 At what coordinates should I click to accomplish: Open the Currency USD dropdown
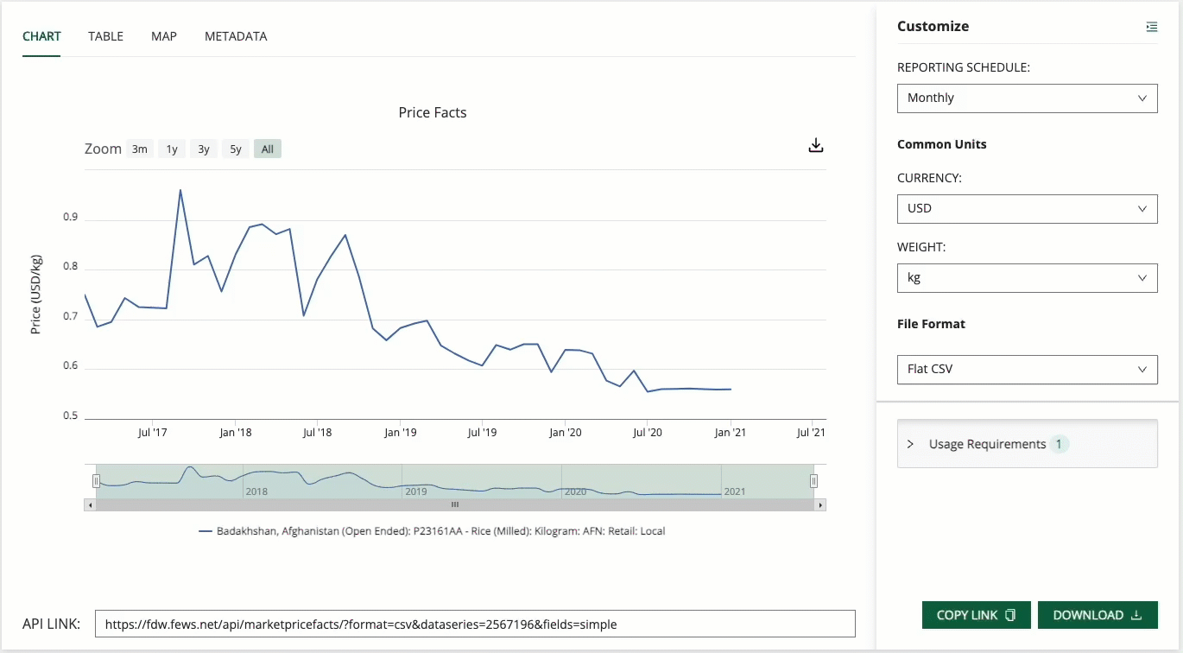pyautogui.click(x=1027, y=209)
